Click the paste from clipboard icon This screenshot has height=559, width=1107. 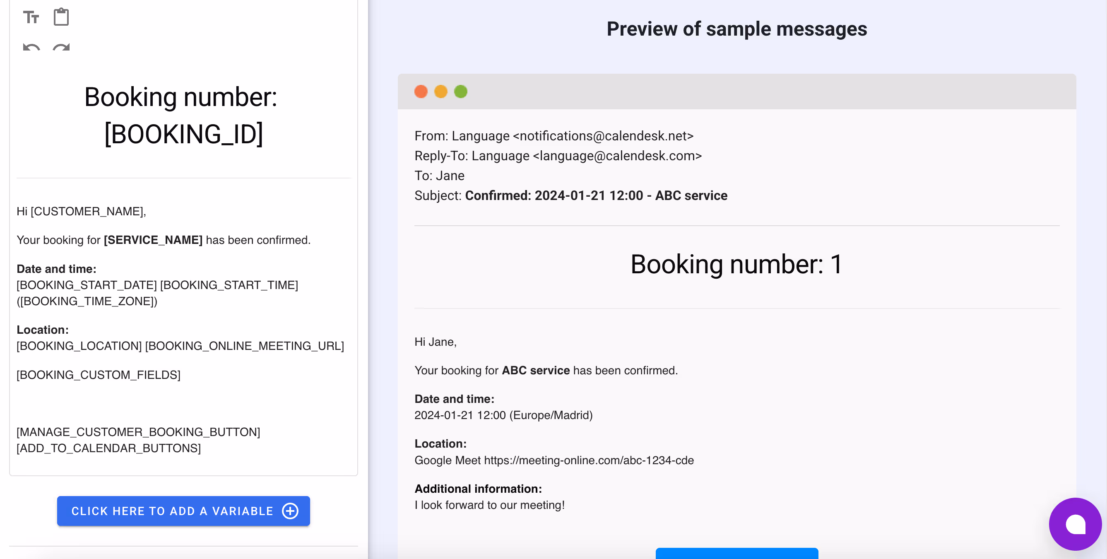pyautogui.click(x=61, y=16)
